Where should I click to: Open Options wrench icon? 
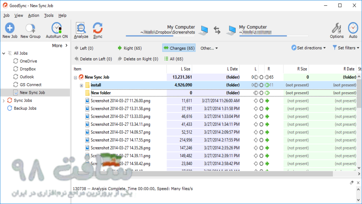pos(337,28)
